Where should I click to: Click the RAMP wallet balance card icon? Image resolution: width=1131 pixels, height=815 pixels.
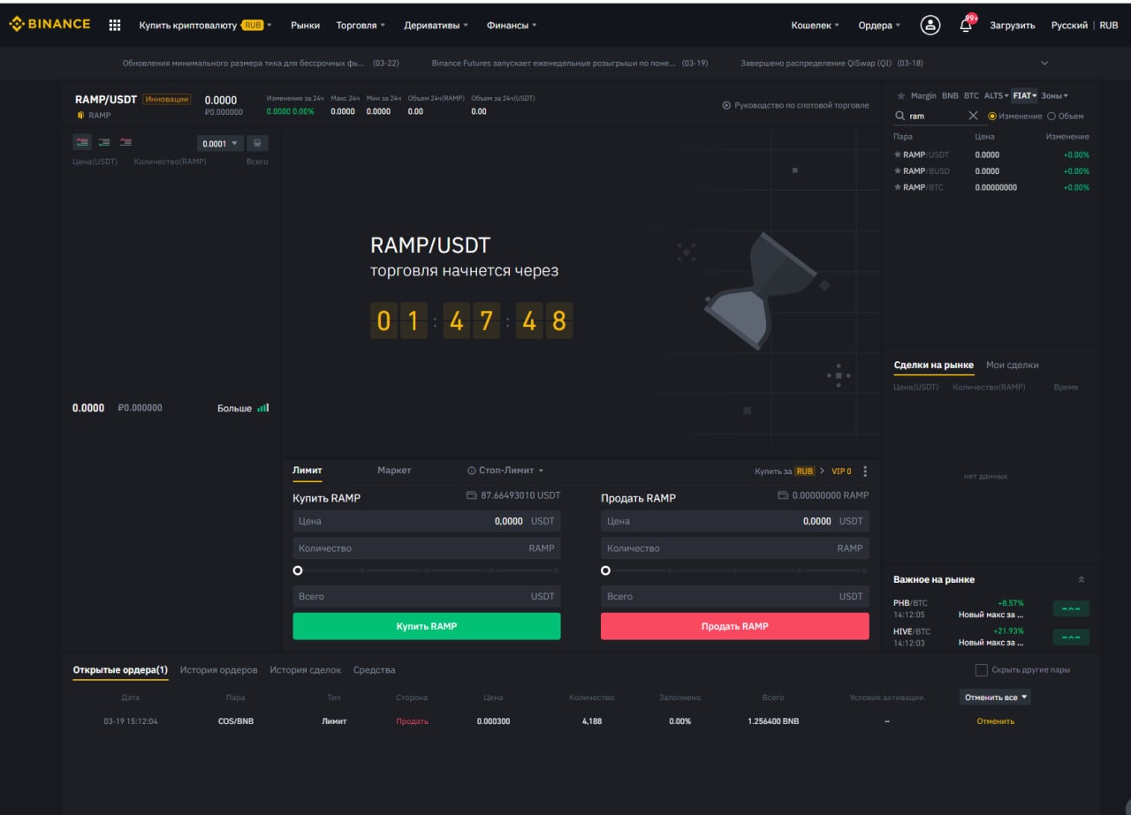[x=783, y=495]
